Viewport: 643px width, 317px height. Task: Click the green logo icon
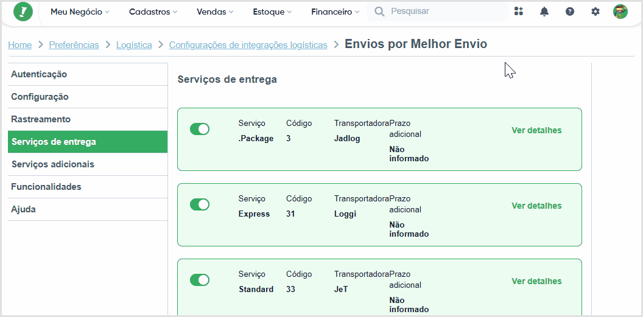[23, 12]
